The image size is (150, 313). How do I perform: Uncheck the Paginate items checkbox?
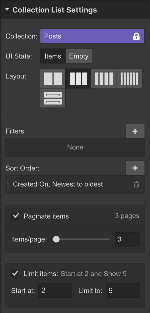(15, 216)
